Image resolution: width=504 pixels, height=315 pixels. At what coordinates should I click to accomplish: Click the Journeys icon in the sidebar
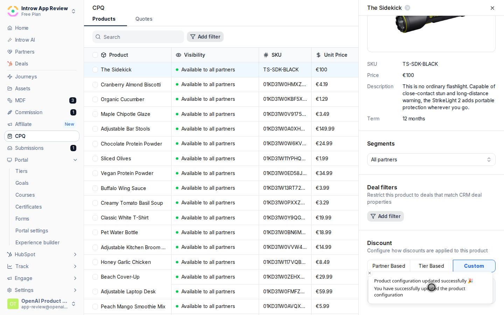pyautogui.click(x=10, y=77)
